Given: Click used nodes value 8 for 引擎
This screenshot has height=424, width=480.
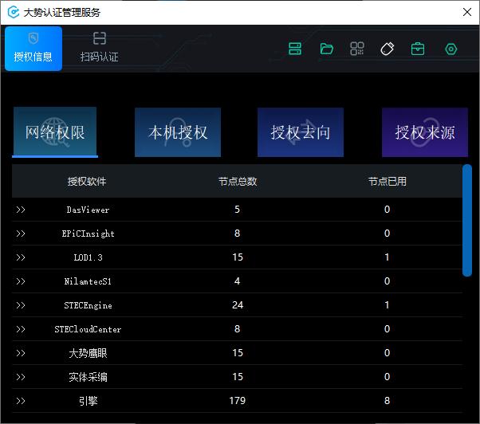Looking at the screenshot, I should pos(387,401).
